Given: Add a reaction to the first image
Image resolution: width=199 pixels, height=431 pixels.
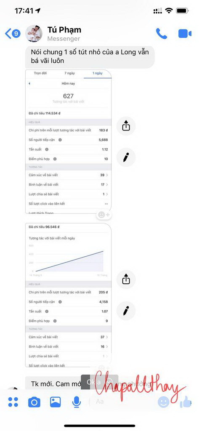Looking at the screenshot, I should (104, 215).
